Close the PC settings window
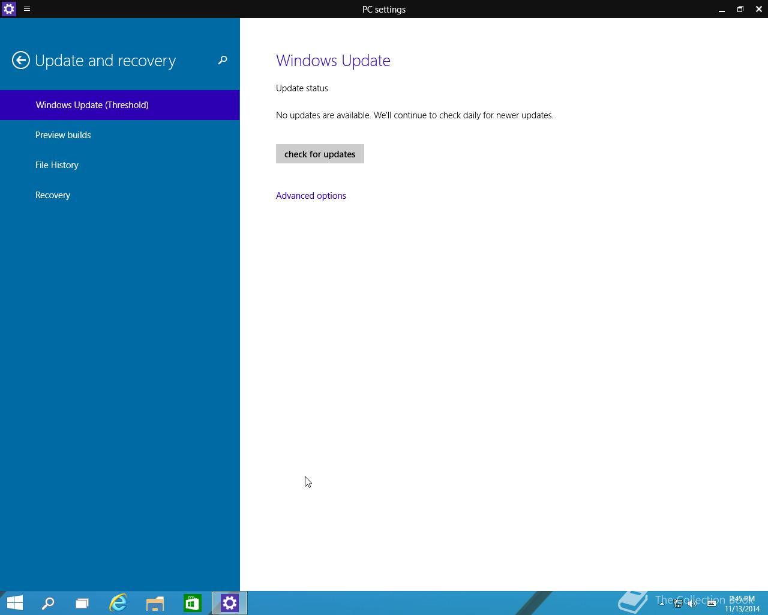768x615 pixels. (x=759, y=9)
